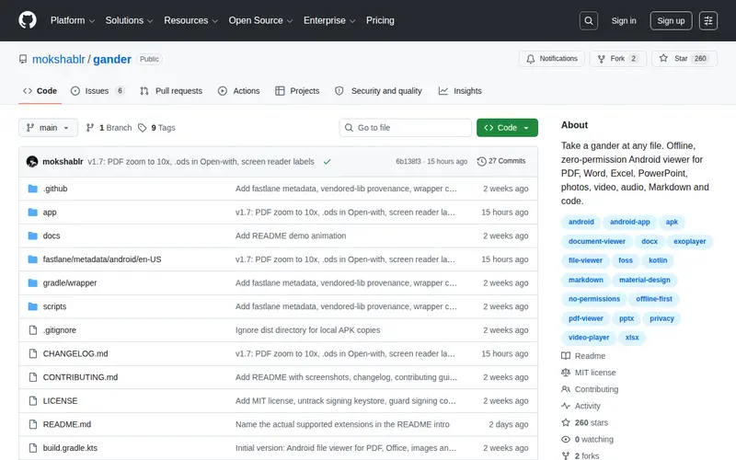Screen dimensions: 736x460
Task: Open the gradle/wrapper folder
Action: click(x=70, y=283)
